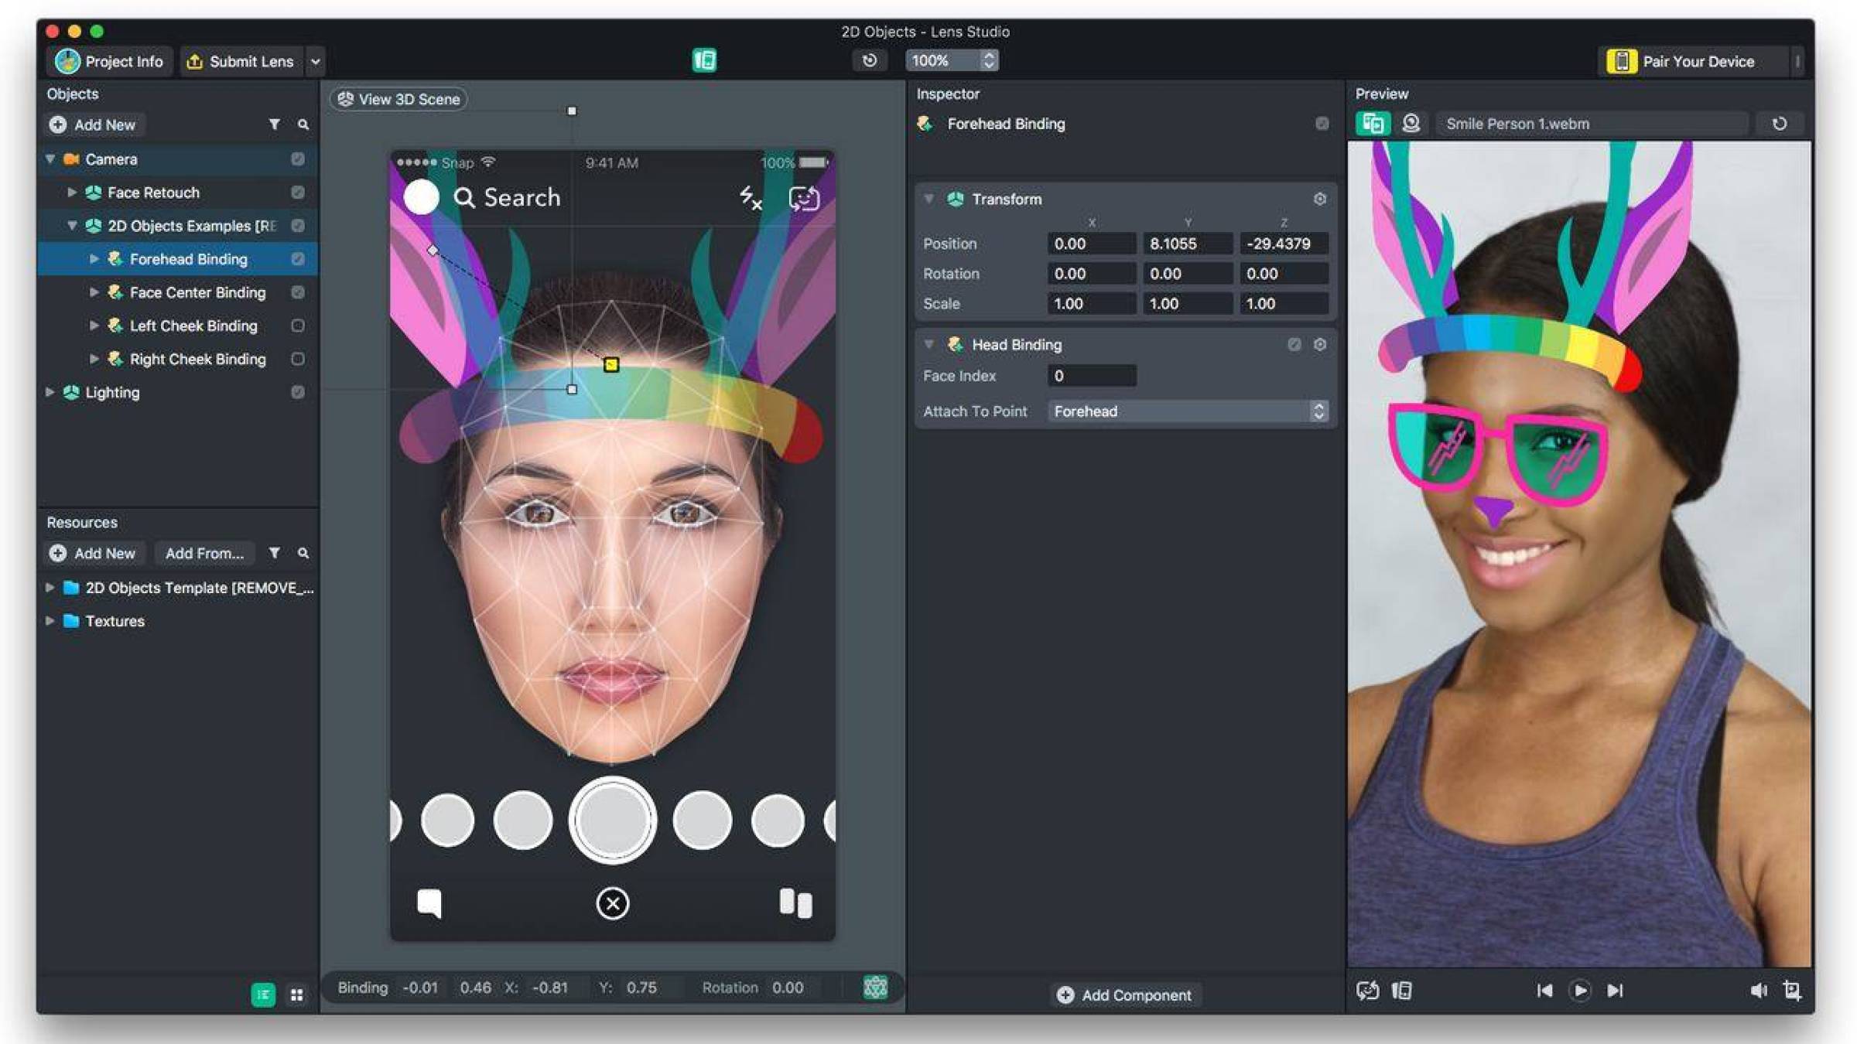The width and height of the screenshot is (1857, 1044).
Task: Click the Resources panel search icon
Action: coord(303,554)
